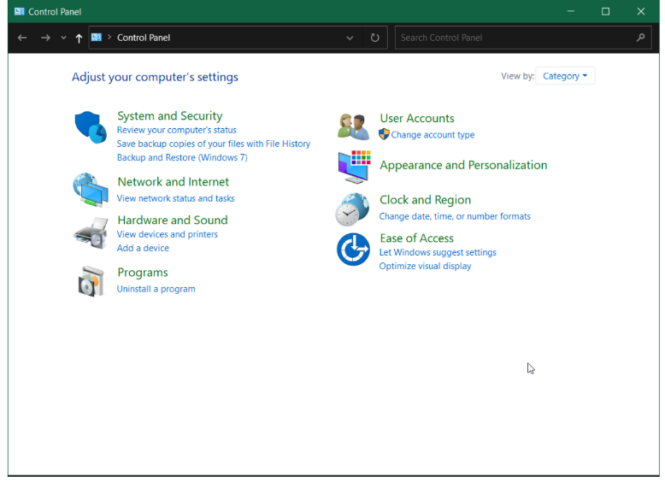665x482 pixels.
Task: Go forward with the forward arrow
Action: pyautogui.click(x=45, y=38)
